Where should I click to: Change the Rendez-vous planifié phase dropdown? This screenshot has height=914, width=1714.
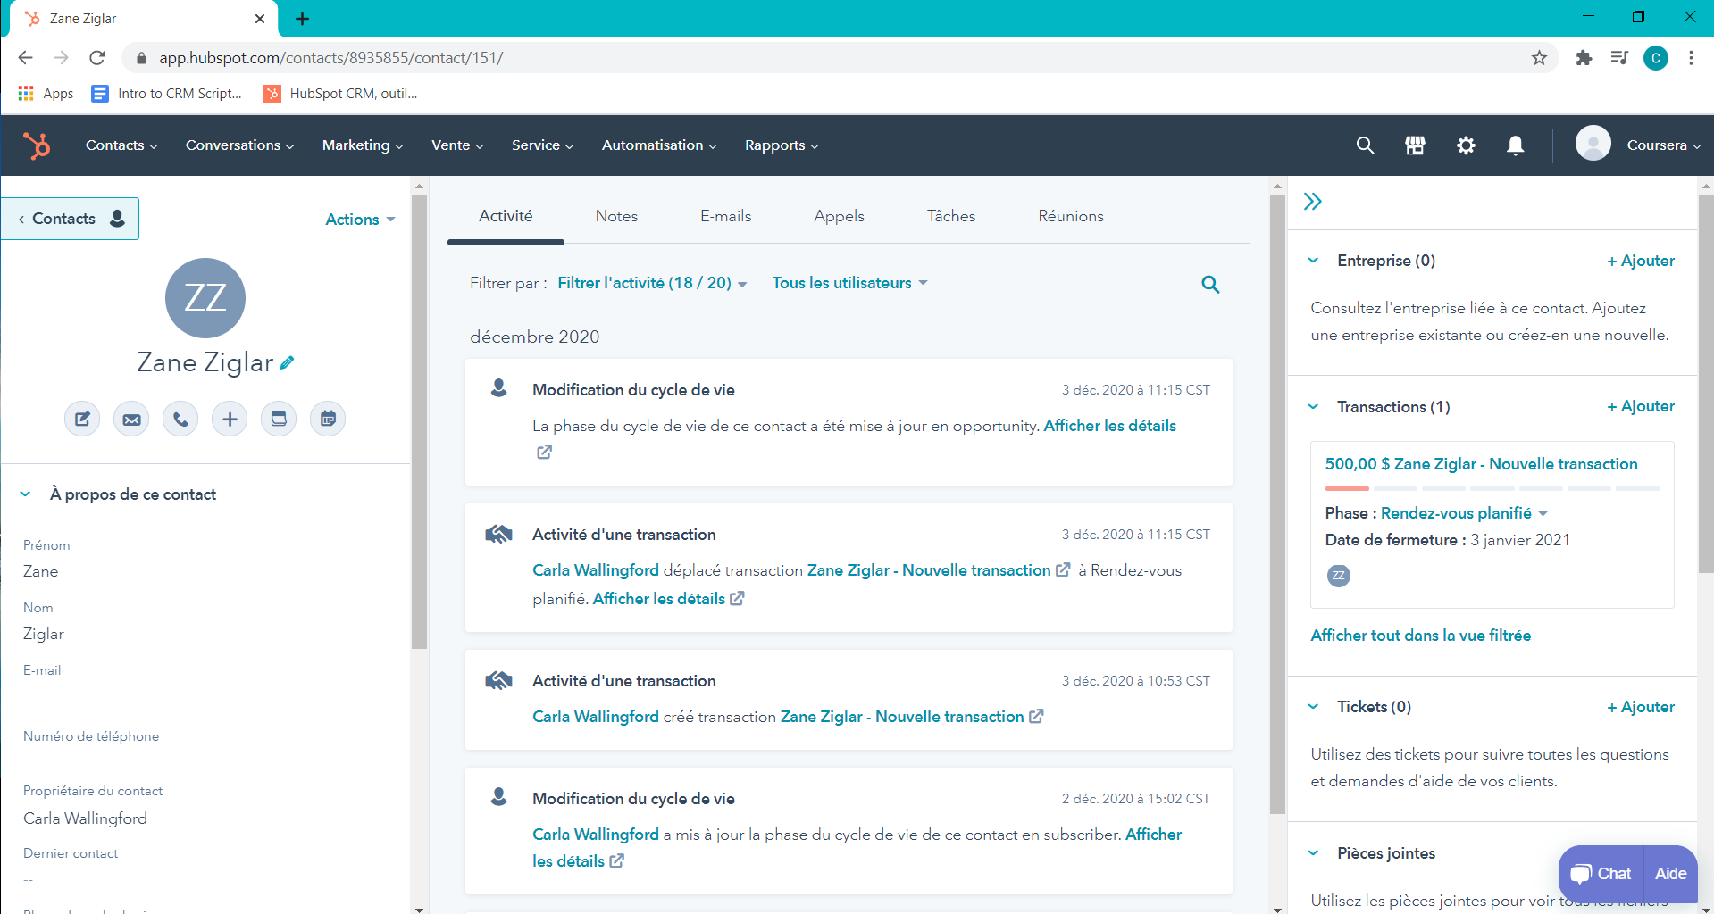(1464, 513)
